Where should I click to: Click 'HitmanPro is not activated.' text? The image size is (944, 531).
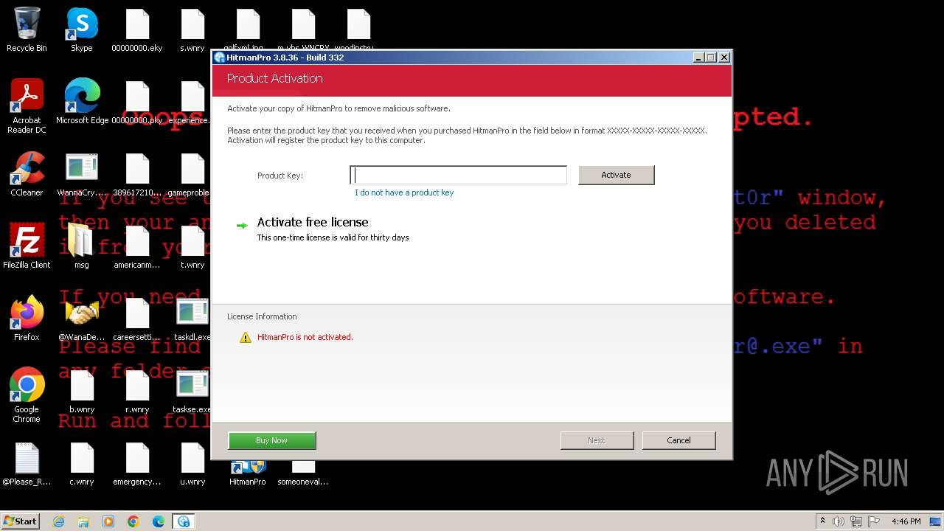click(305, 337)
